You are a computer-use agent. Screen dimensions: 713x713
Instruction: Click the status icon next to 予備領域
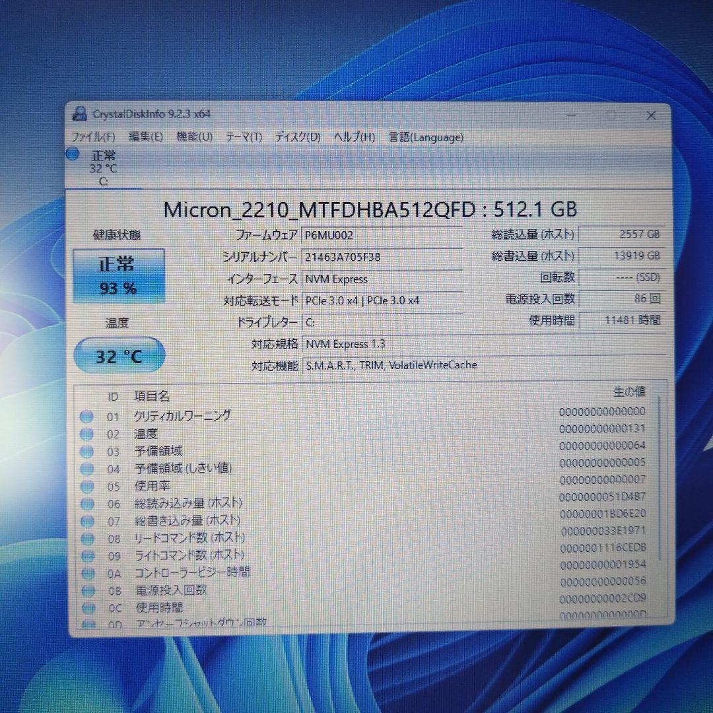pos(86,450)
